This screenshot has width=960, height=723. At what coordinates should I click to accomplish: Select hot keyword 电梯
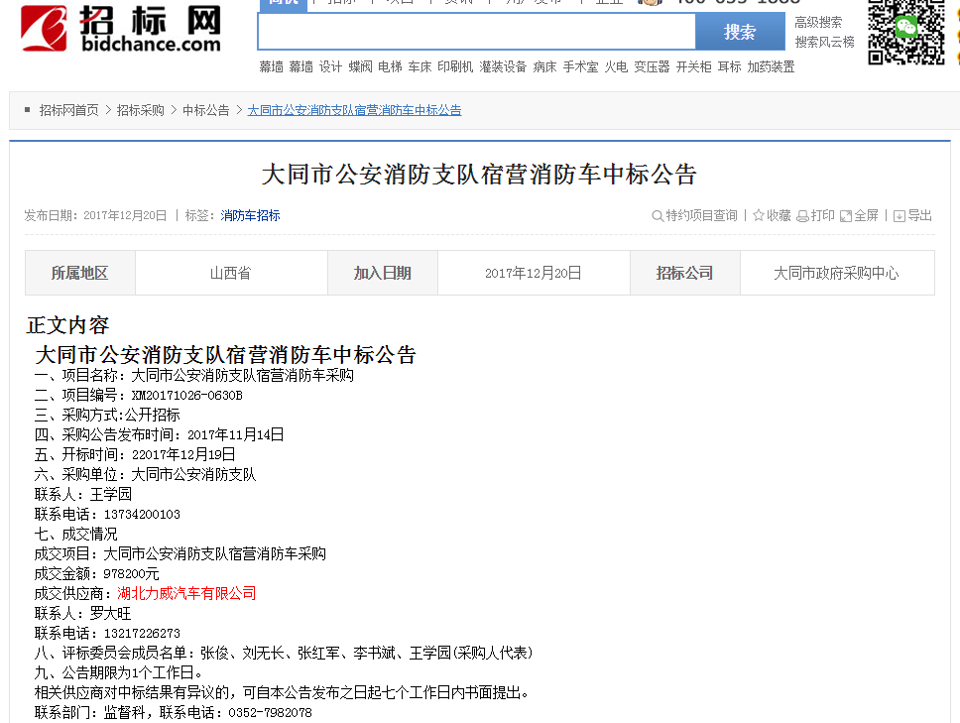point(390,66)
